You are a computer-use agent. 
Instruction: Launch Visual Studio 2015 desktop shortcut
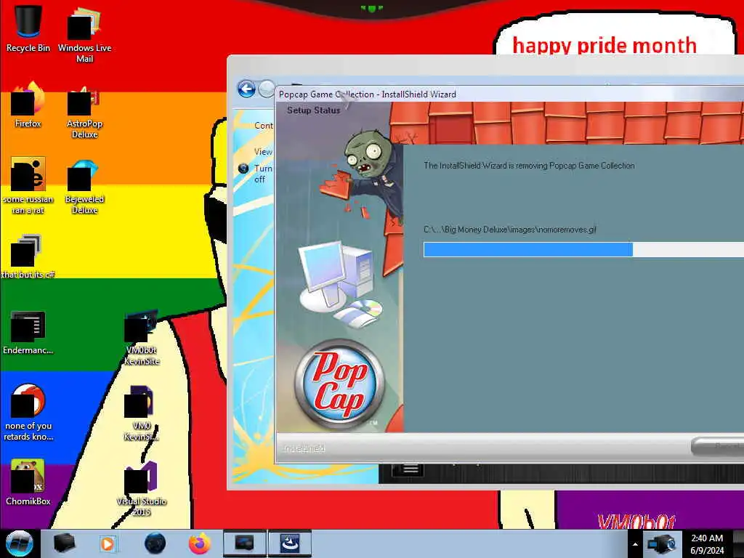click(x=142, y=488)
